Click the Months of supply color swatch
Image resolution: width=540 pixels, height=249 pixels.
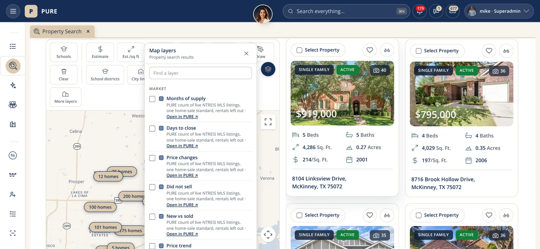tap(161, 99)
